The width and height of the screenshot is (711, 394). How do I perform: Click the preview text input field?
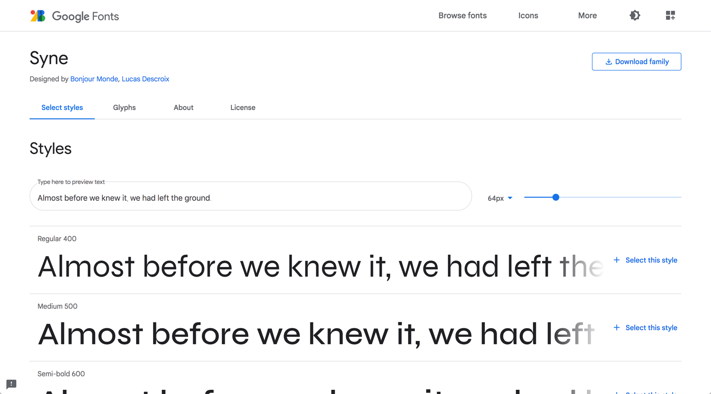click(250, 197)
